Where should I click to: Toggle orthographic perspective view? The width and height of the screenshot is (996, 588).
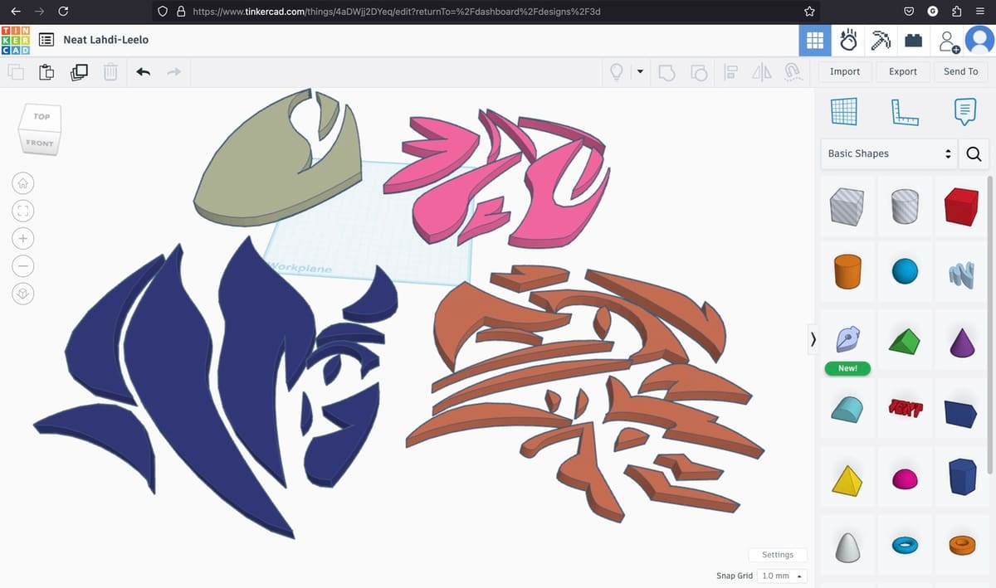22,294
